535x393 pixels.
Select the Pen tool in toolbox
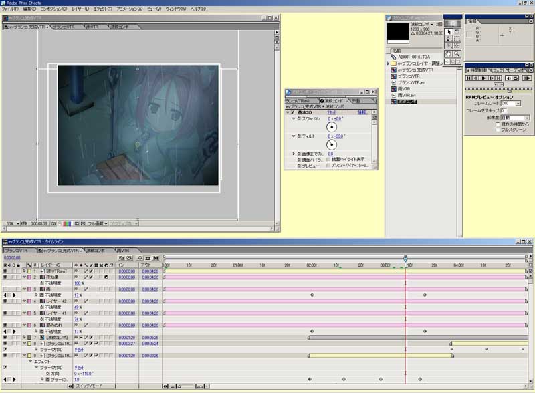[449, 39]
